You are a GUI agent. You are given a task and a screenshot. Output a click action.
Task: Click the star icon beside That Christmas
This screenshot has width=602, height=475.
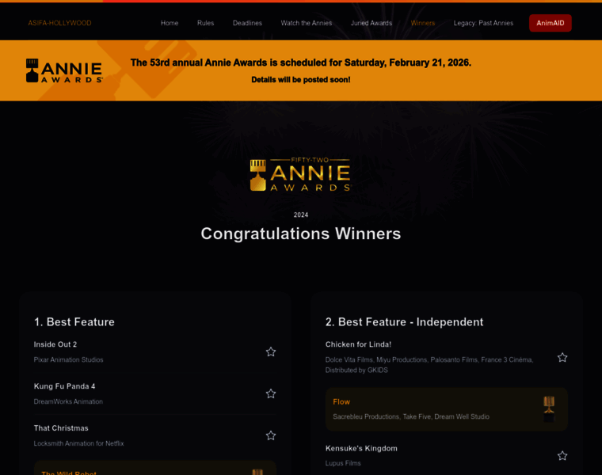271,435
